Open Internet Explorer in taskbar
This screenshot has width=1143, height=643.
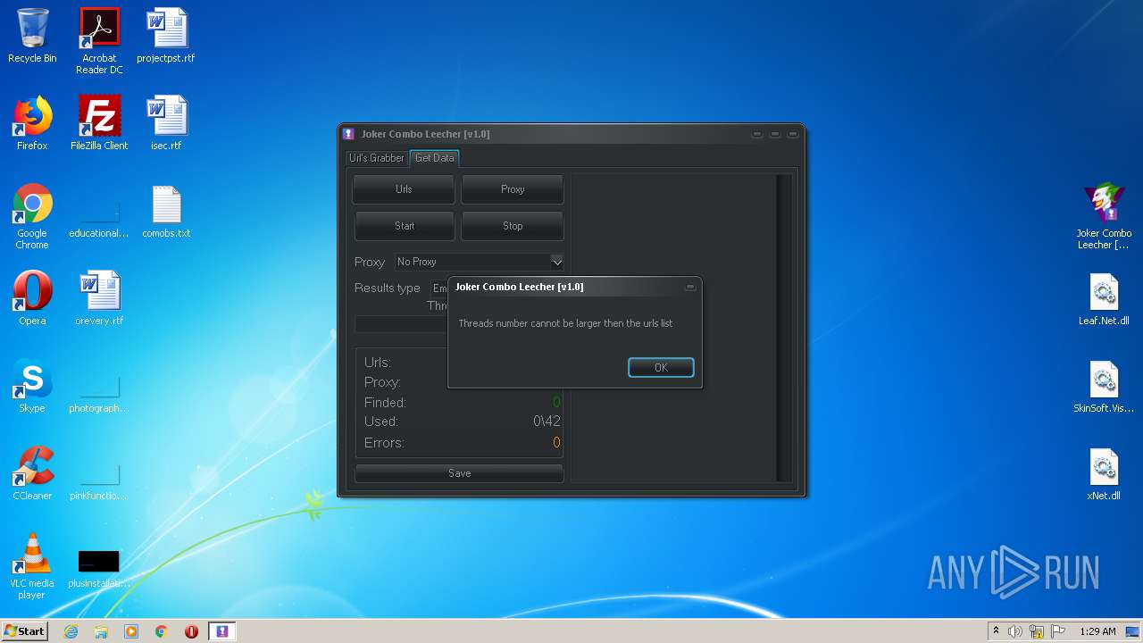point(71,631)
